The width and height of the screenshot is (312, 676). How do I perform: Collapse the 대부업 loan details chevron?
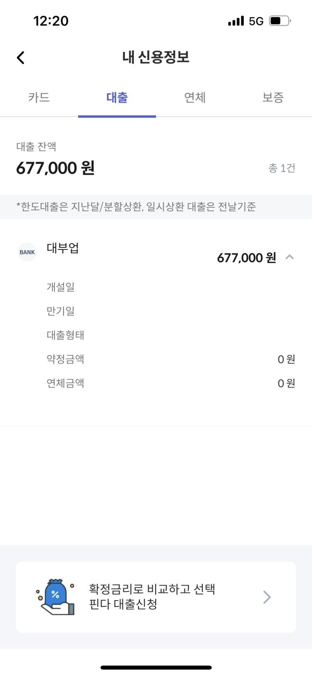(x=290, y=257)
